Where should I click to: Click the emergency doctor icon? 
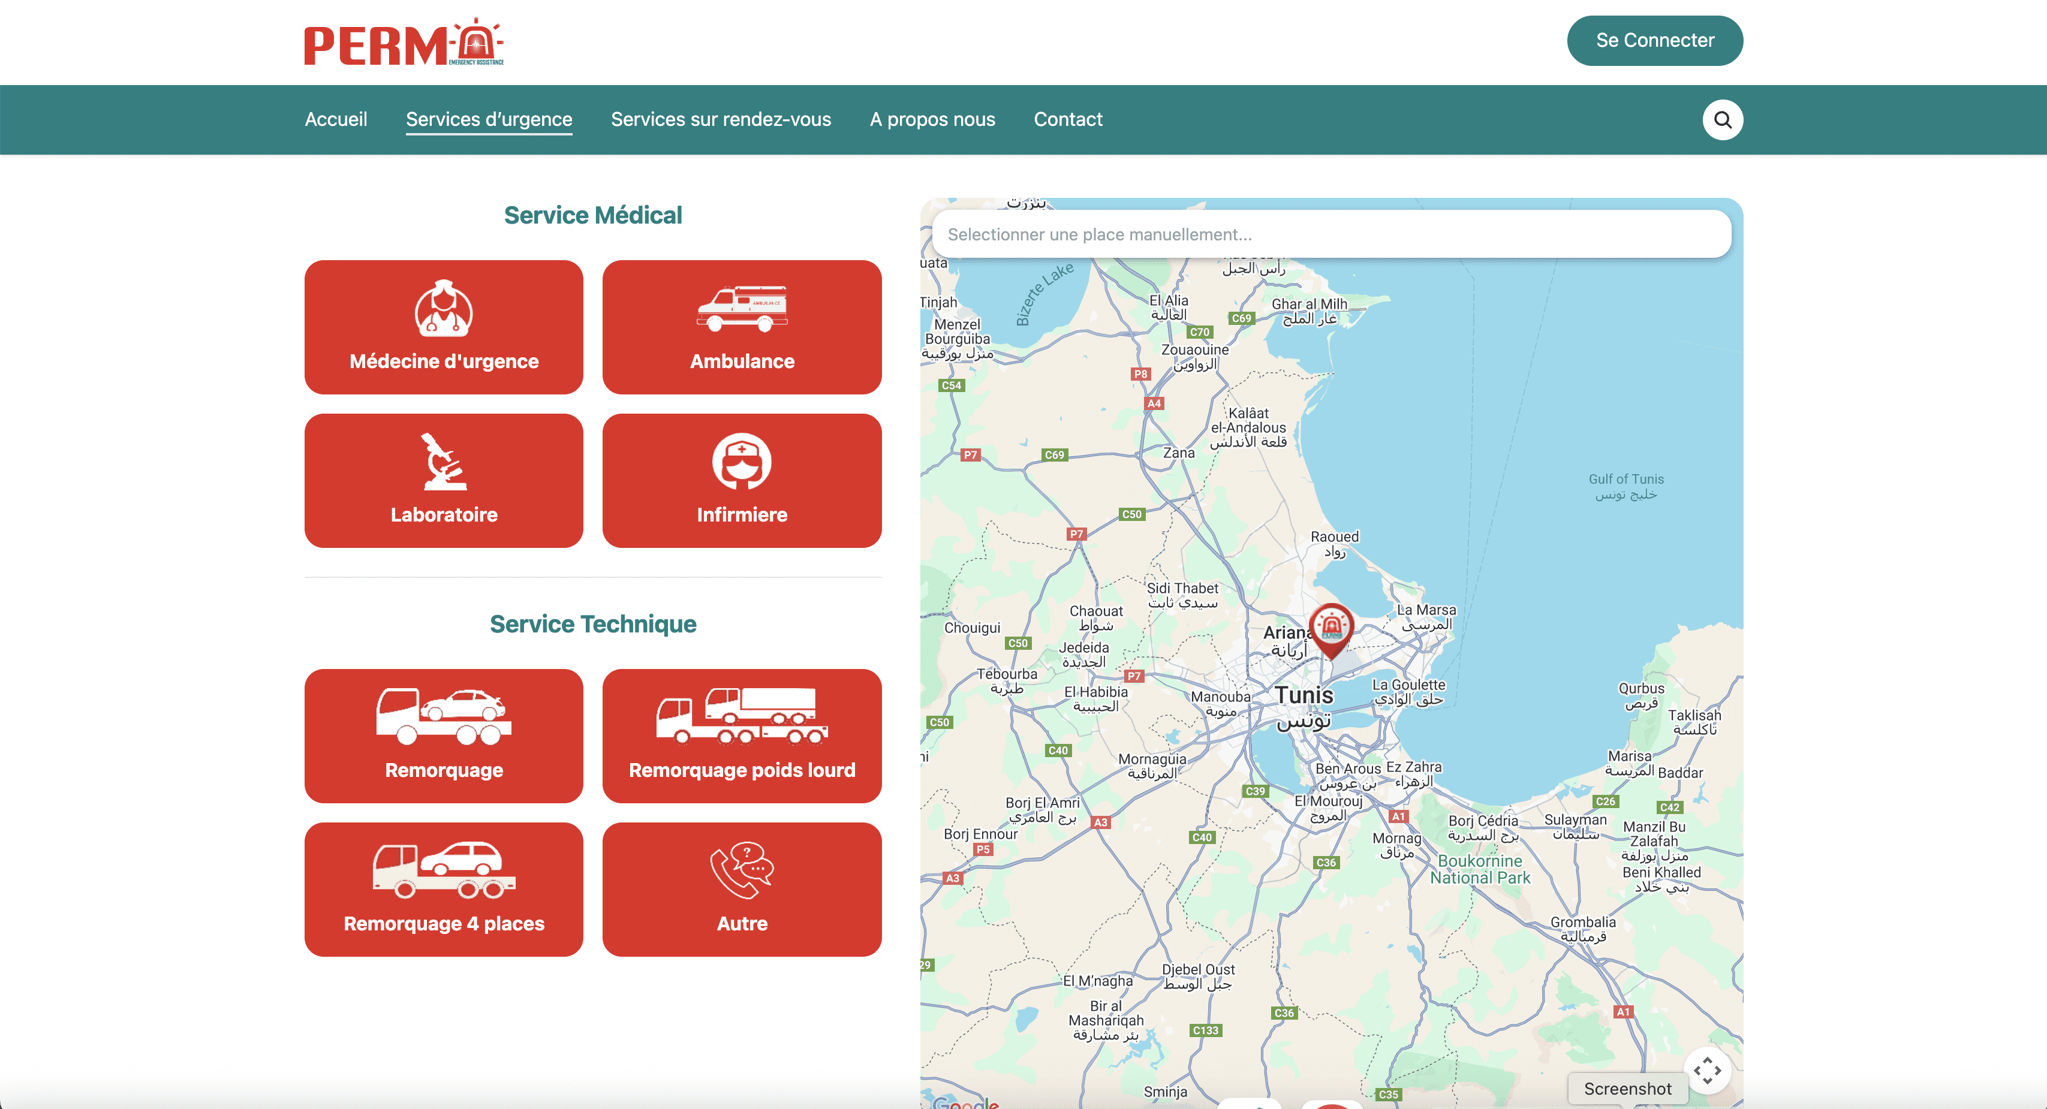444,308
